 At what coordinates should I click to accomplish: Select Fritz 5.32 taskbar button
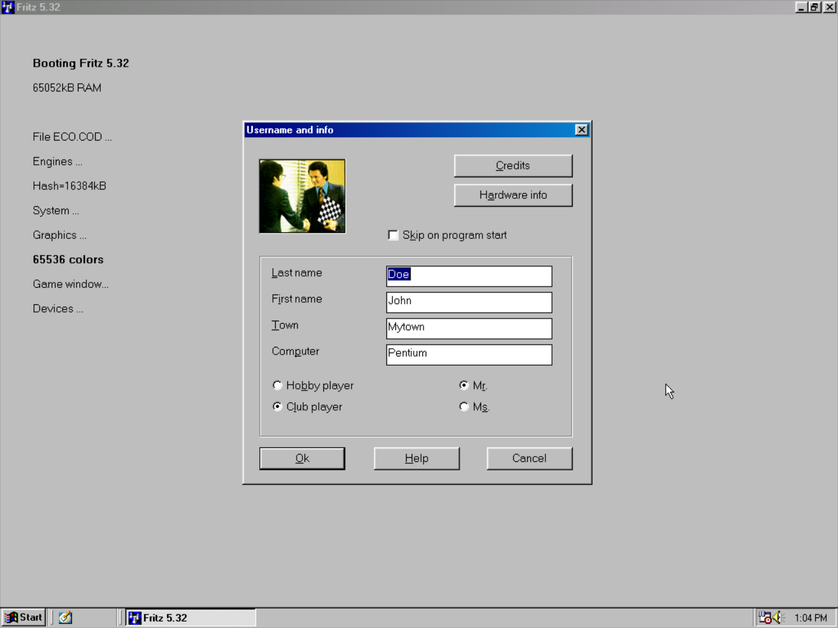click(x=191, y=618)
